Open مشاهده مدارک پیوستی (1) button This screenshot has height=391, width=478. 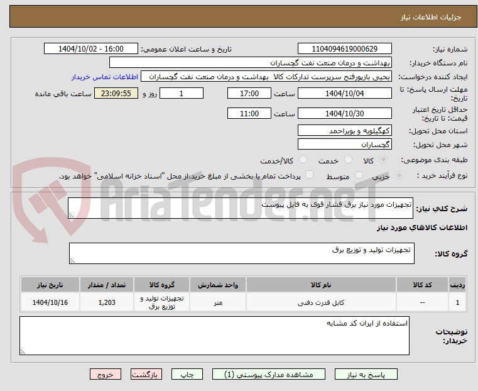[269, 374]
